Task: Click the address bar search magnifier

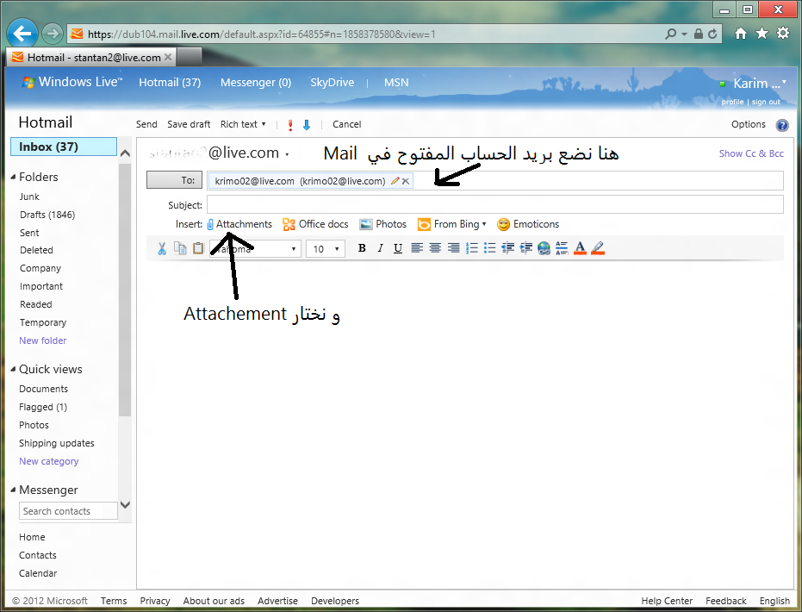Action: (670, 34)
